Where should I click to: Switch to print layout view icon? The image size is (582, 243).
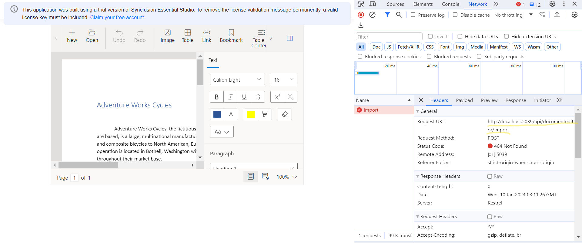click(251, 177)
